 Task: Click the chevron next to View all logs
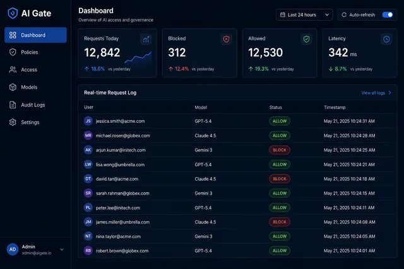point(390,93)
